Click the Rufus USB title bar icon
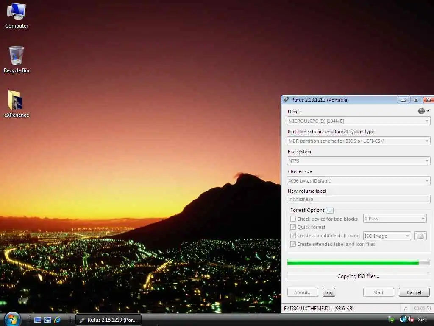The image size is (434, 326). coord(286,100)
